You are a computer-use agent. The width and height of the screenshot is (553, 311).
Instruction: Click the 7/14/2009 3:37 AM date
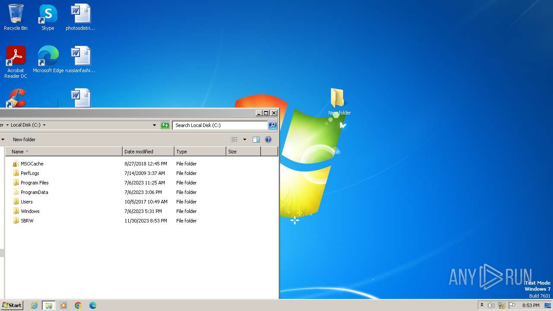pos(145,173)
